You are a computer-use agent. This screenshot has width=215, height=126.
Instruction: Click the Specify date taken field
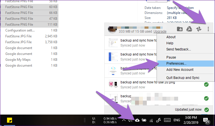click(x=180, y=8)
